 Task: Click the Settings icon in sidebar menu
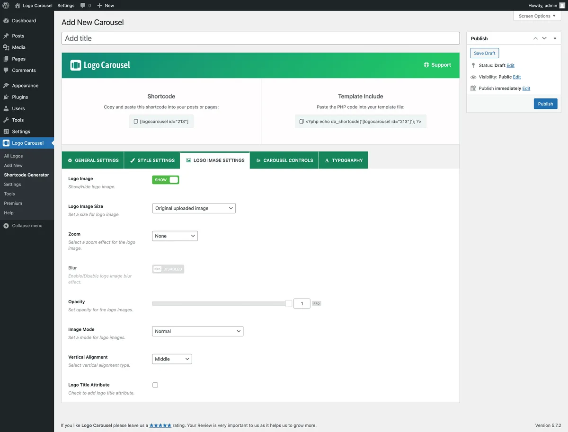coord(6,132)
